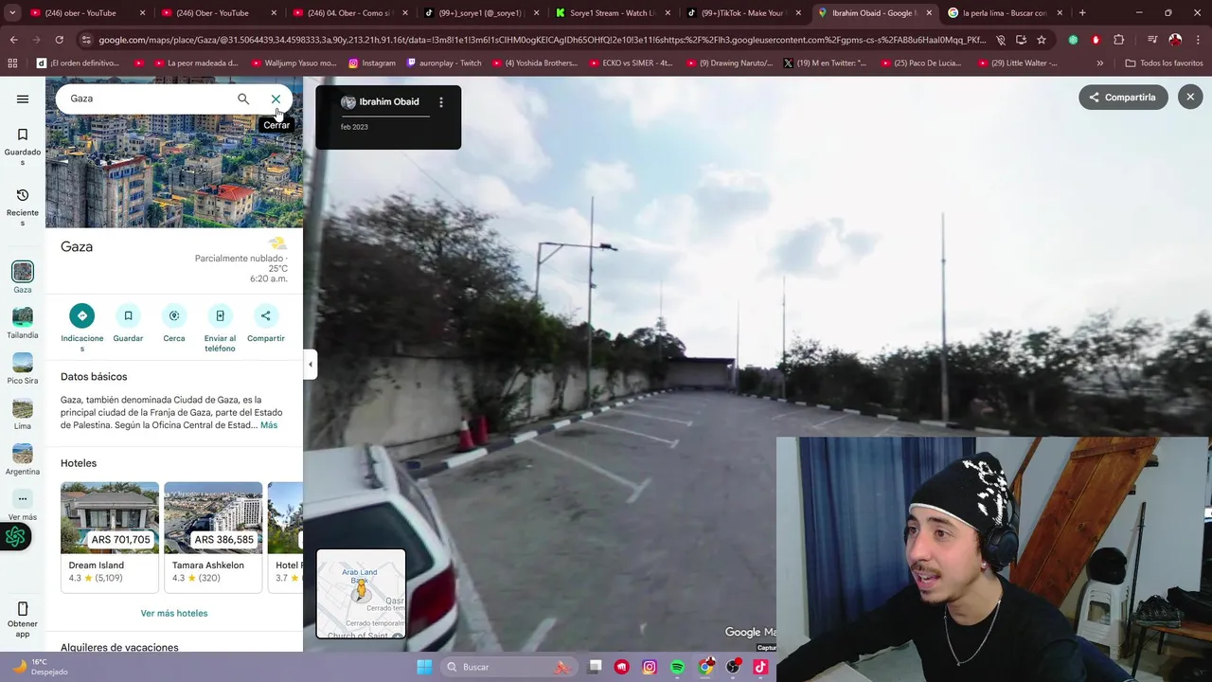Open the Chrome tab search dropdown
The image size is (1212, 682).
click(x=12, y=13)
